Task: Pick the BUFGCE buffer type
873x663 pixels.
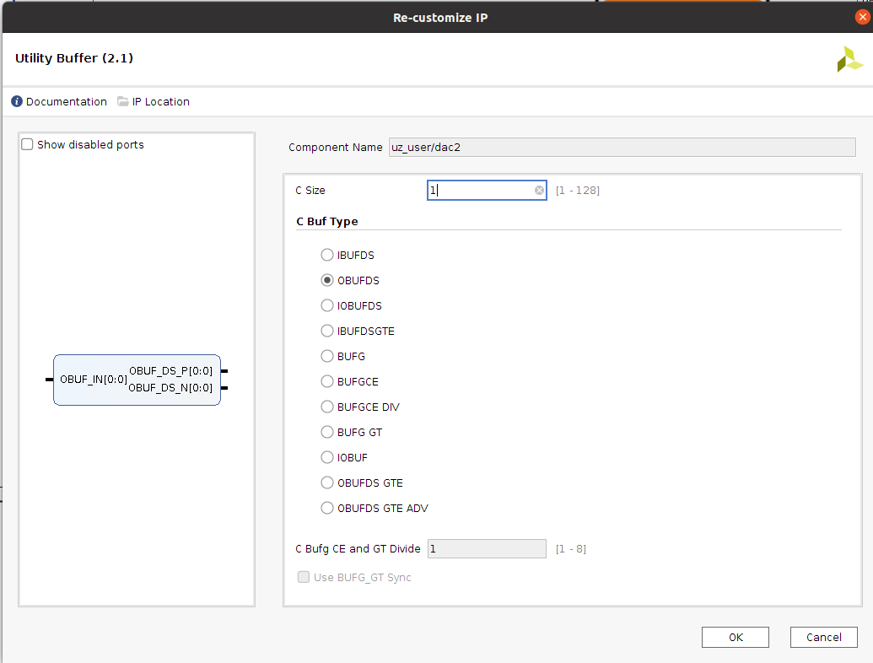Action: point(327,381)
